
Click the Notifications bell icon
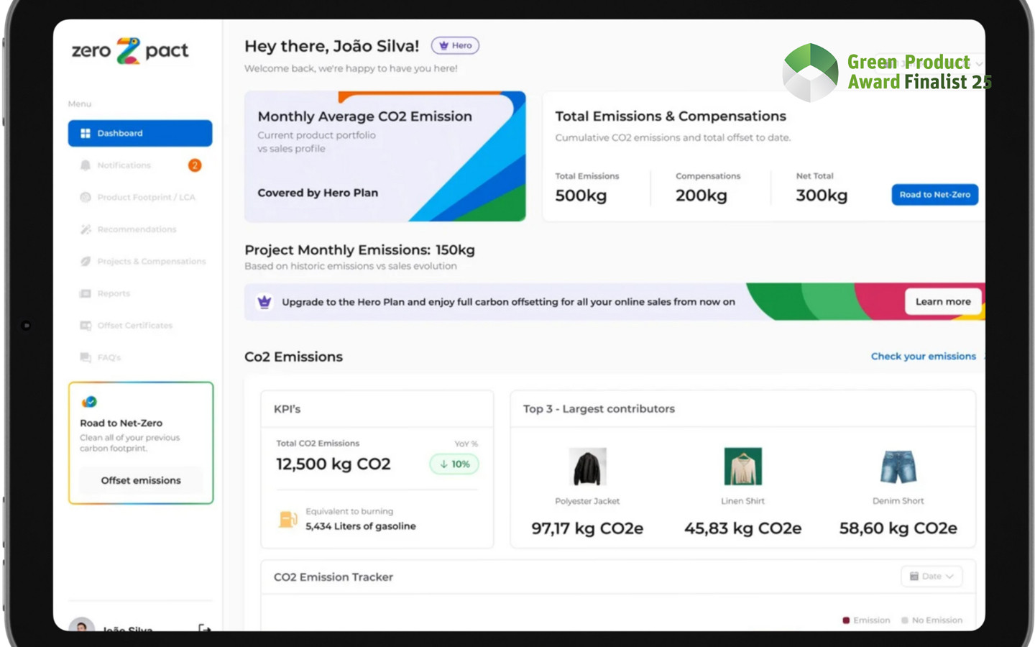point(86,165)
